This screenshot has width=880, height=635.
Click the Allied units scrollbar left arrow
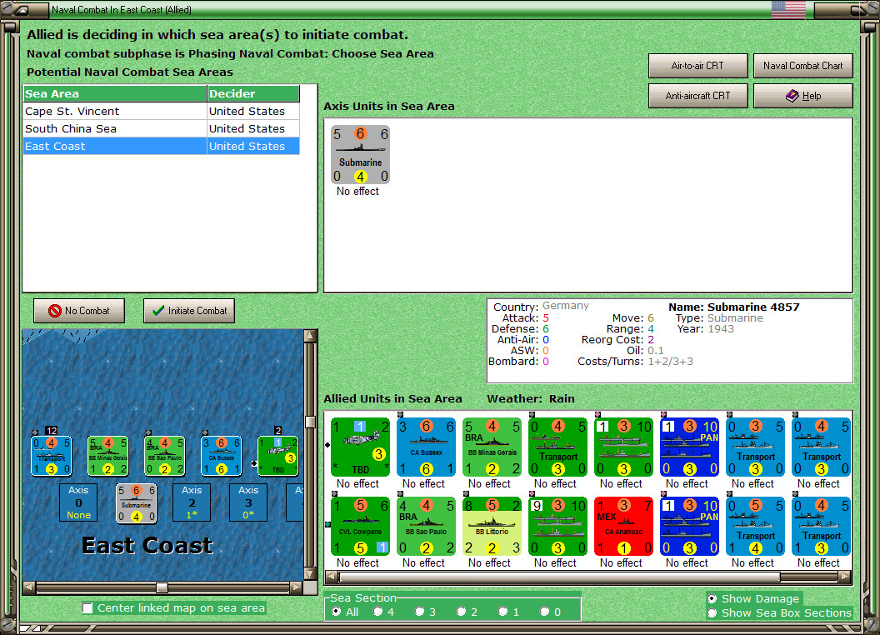tap(332, 577)
